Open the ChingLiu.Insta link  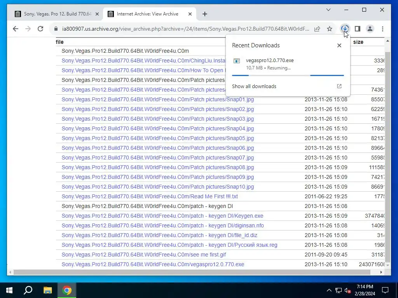(144, 61)
